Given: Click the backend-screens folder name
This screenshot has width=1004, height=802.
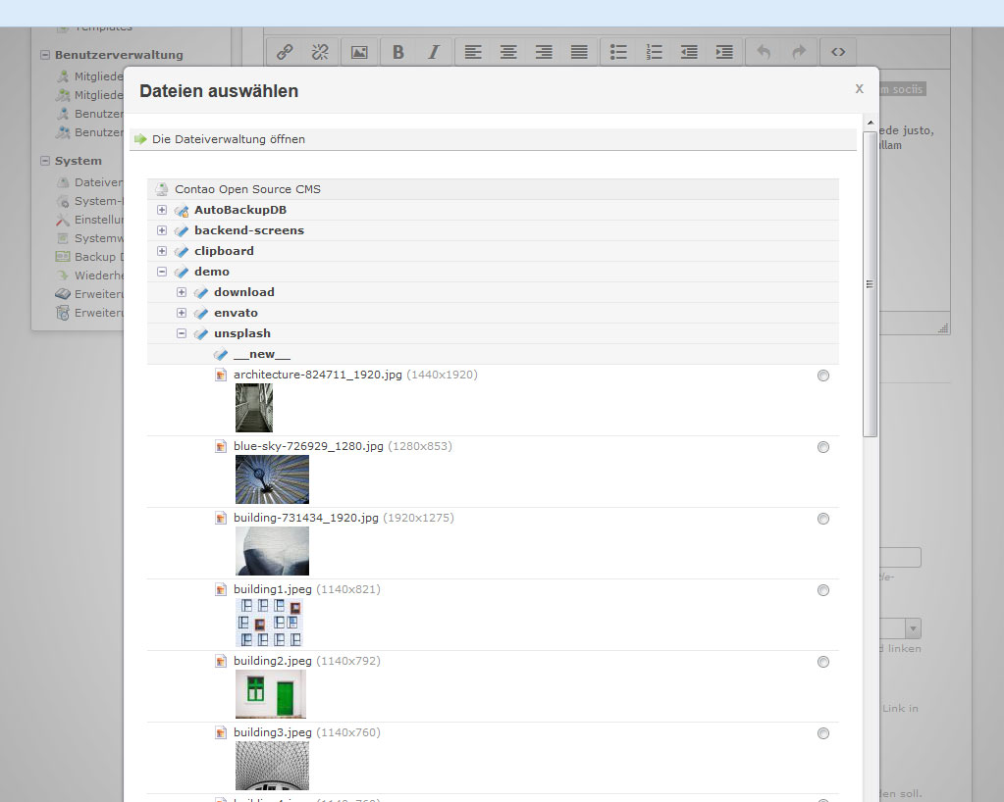Looking at the screenshot, I should (249, 230).
